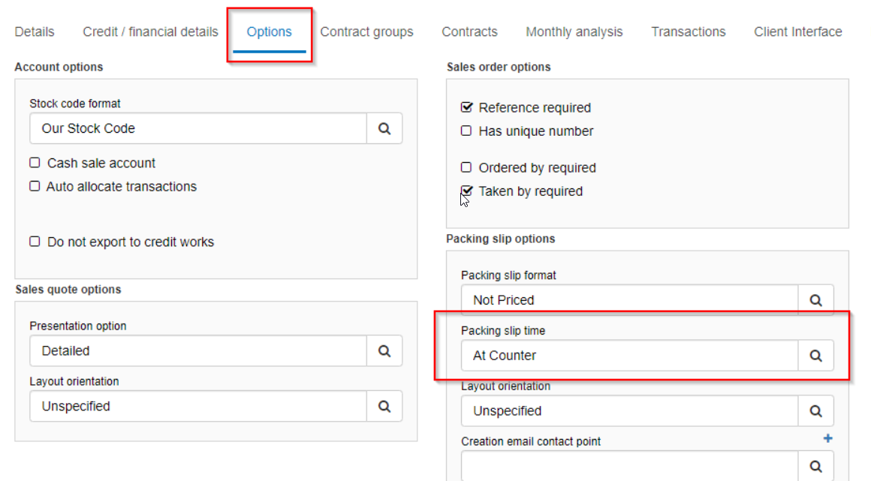The height and width of the screenshot is (481, 871).
Task: Switch to Credit / financial details tab
Action: [x=150, y=32]
